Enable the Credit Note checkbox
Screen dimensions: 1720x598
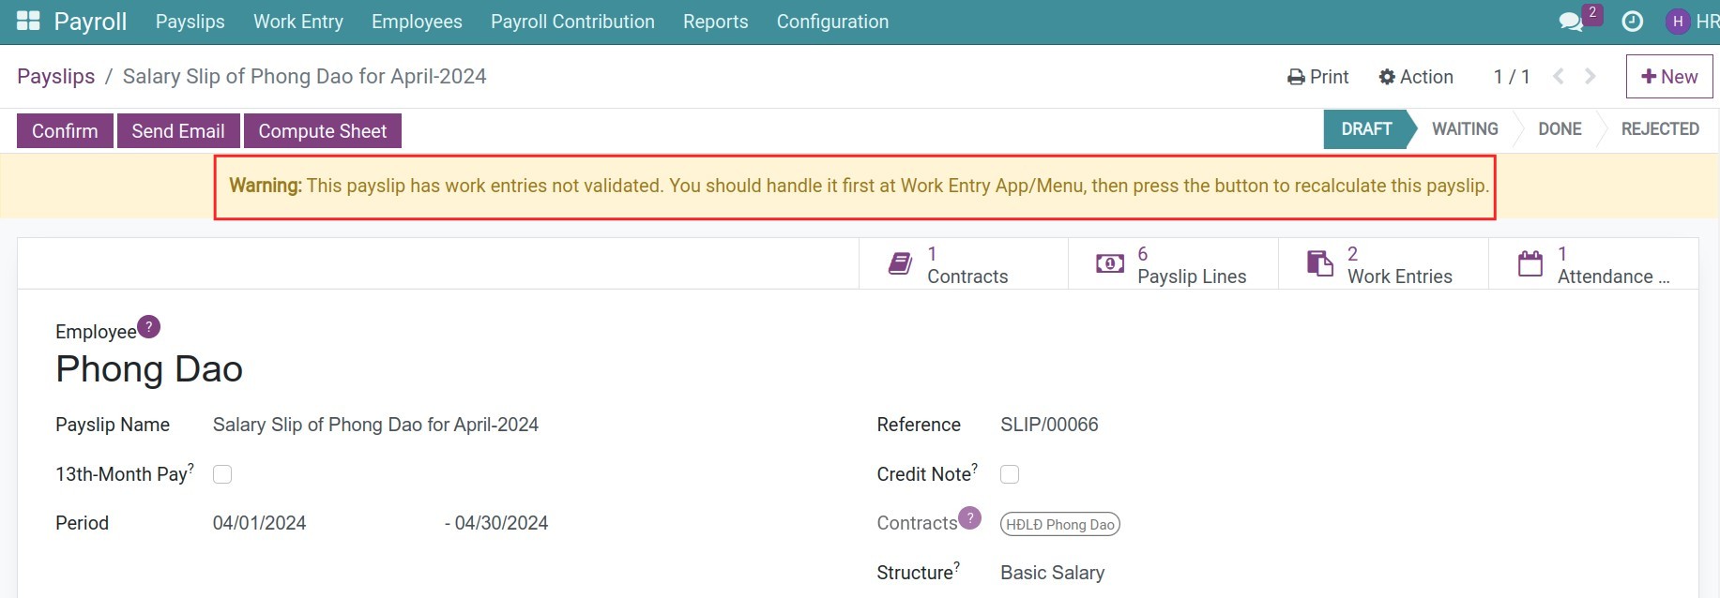point(1010,474)
